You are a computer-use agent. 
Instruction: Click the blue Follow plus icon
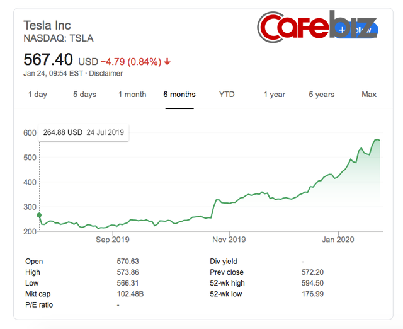342,30
